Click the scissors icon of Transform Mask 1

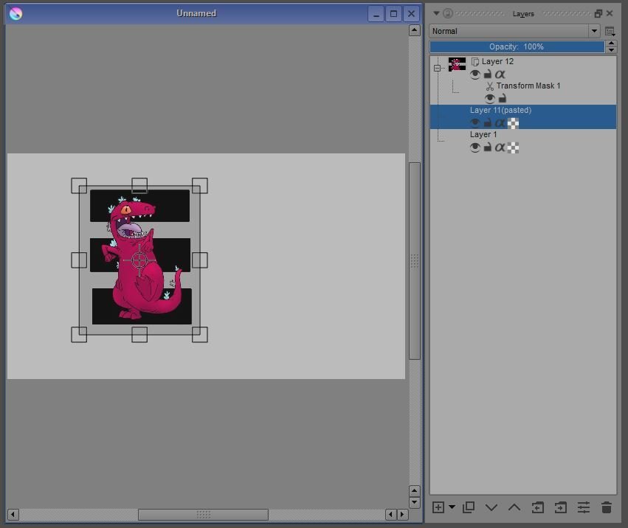tap(489, 86)
